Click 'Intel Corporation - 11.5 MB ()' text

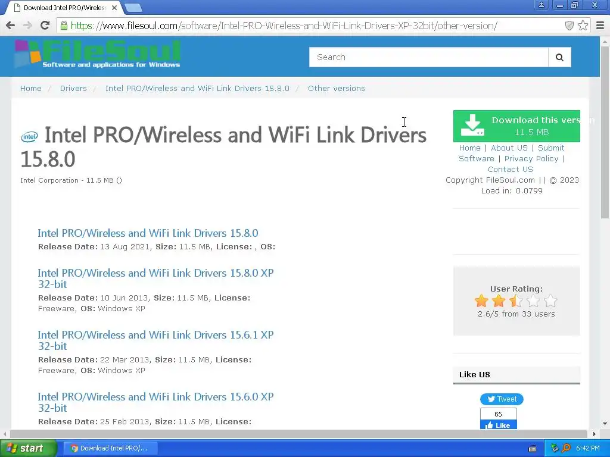[71, 180]
